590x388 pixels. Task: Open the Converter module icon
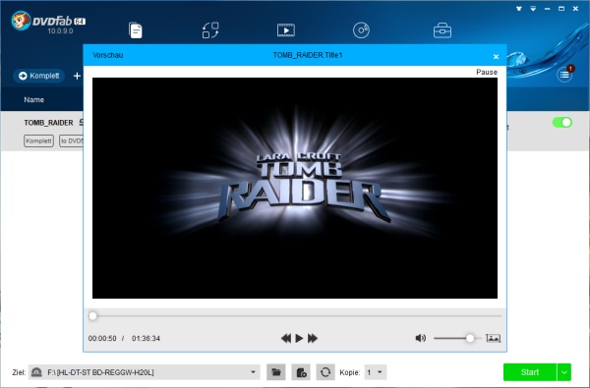[286, 30]
